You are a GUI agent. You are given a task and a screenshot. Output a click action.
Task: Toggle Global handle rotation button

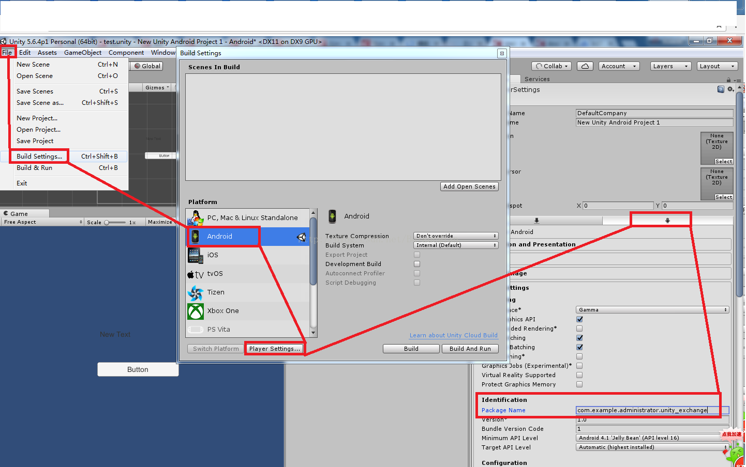[147, 66]
